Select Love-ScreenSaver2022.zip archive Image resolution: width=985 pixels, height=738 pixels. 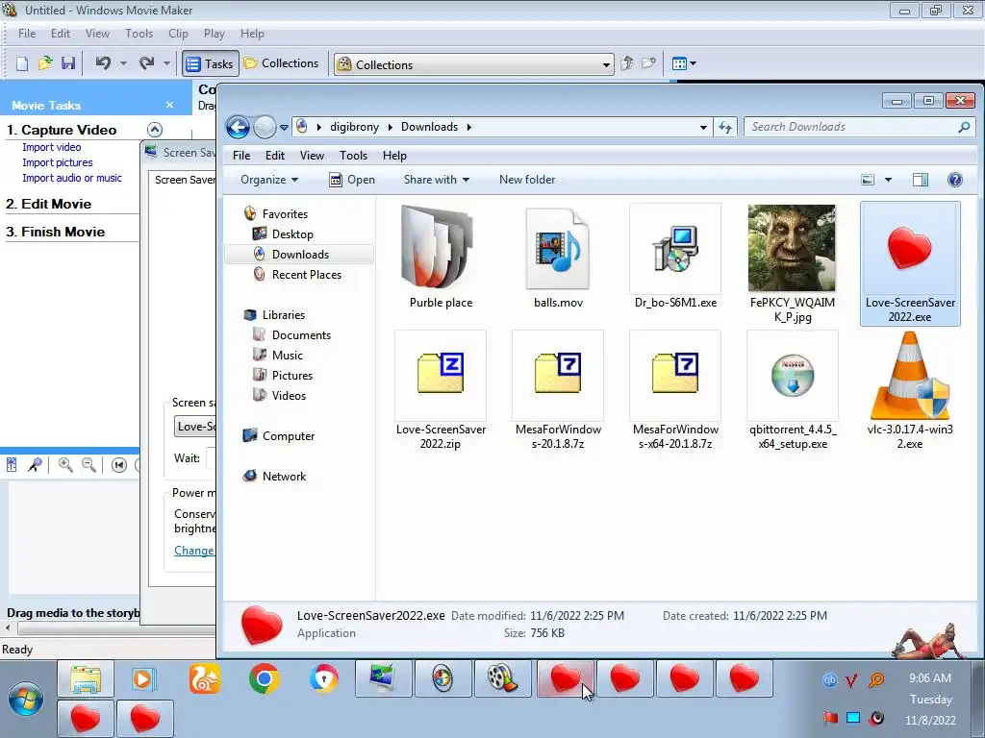click(441, 391)
